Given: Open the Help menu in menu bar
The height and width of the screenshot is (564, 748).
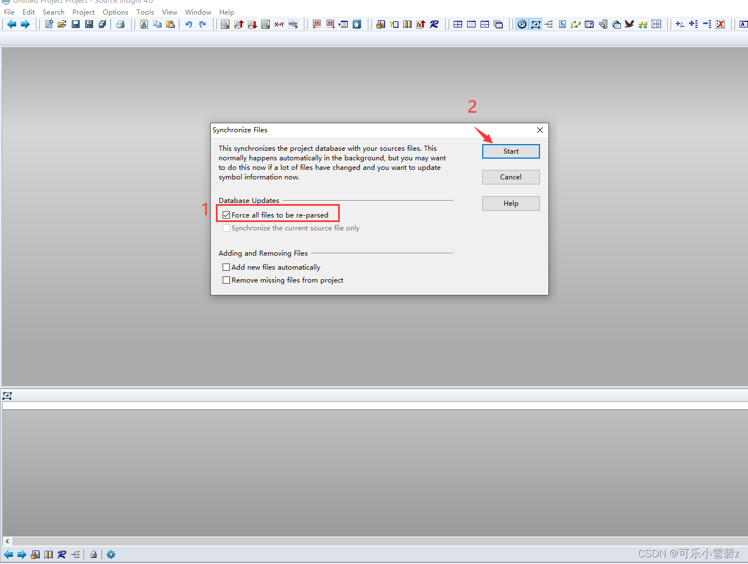Looking at the screenshot, I should click(x=227, y=12).
